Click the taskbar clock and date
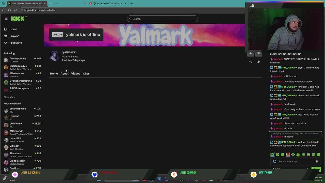Viewport: 325px width, 183px height. pyautogui.click(x=317, y=179)
